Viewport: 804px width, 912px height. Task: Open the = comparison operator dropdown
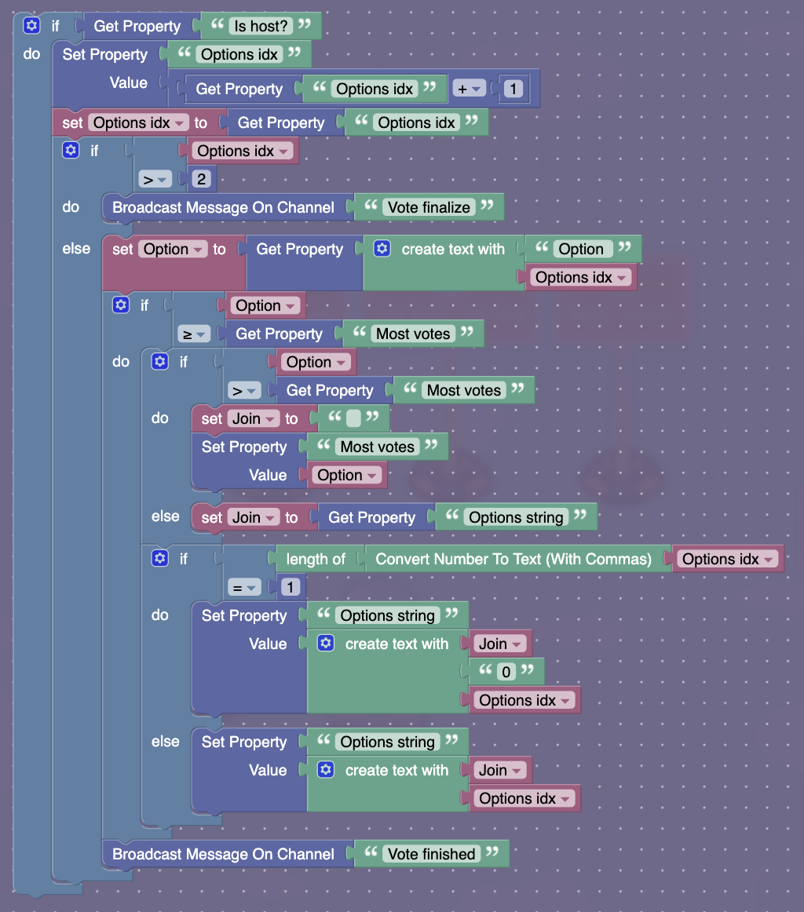(244, 587)
